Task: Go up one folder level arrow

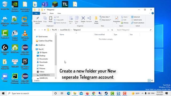Action: 45,30
